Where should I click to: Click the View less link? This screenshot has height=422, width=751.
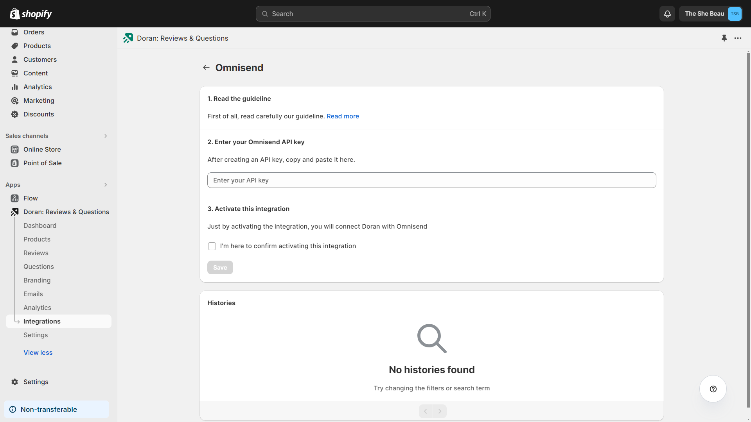pos(38,352)
